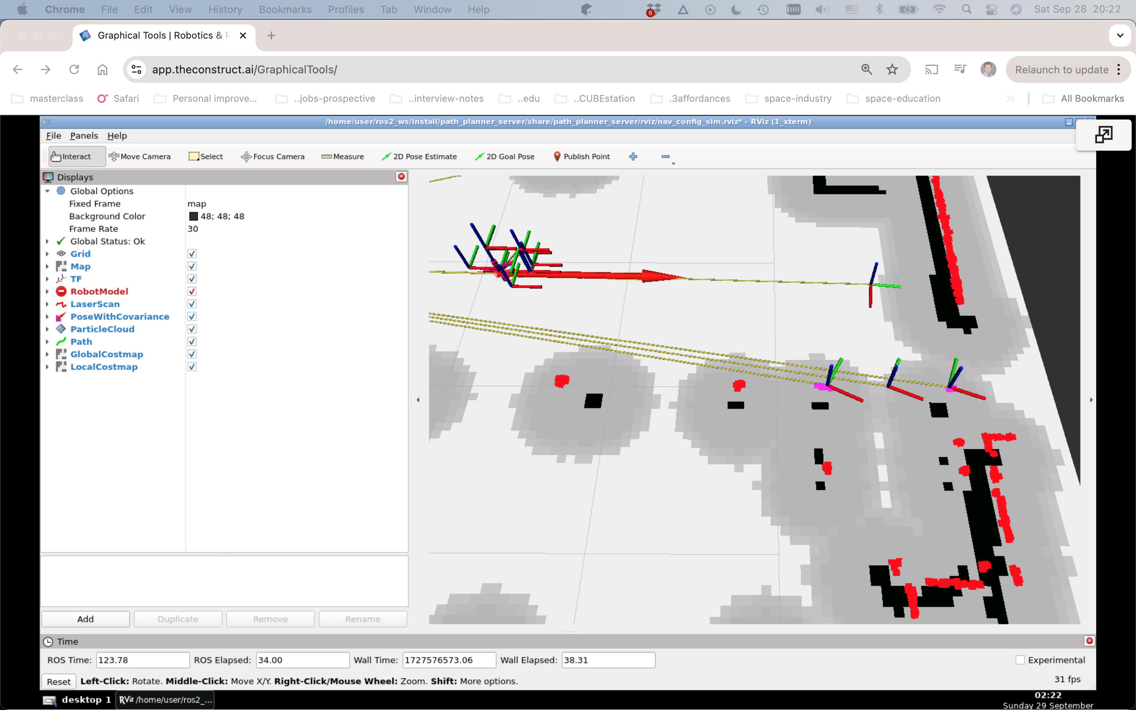Activate 2D Goal Pose tool
This screenshot has height=710, width=1136.
(x=504, y=156)
